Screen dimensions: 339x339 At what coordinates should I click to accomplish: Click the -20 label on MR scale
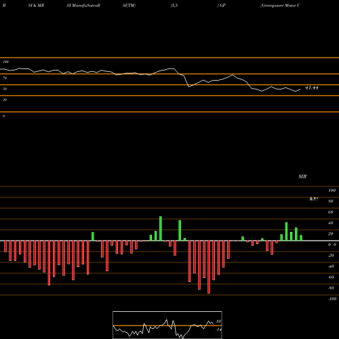(x=331, y=256)
